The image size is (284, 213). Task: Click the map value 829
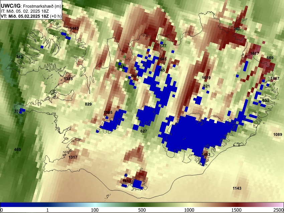(88, 104)
